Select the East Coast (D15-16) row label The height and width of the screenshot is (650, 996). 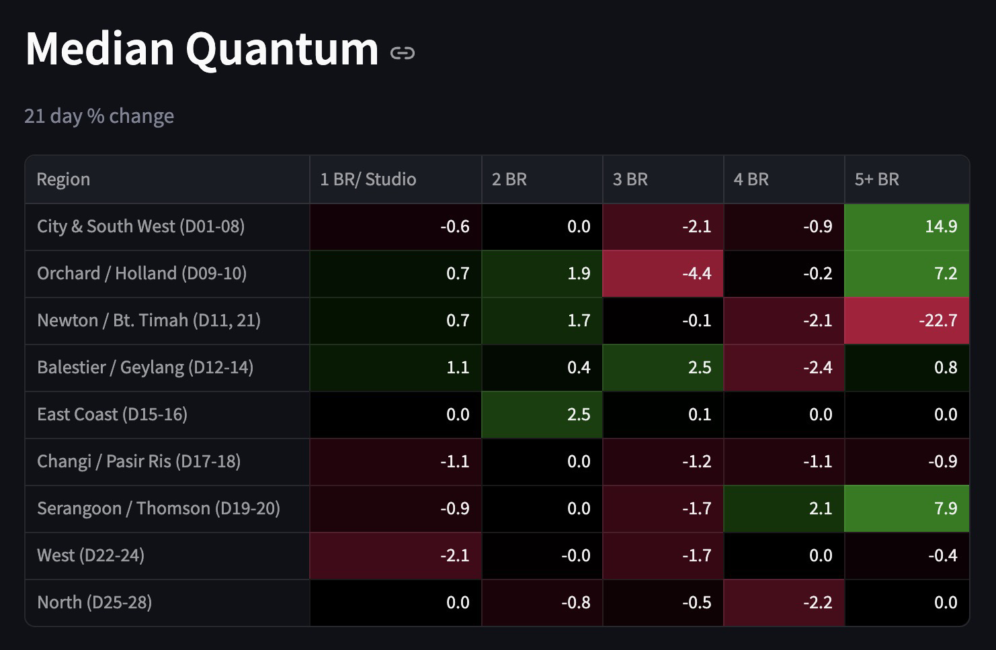pyautogui.click(x=112, y=414)
